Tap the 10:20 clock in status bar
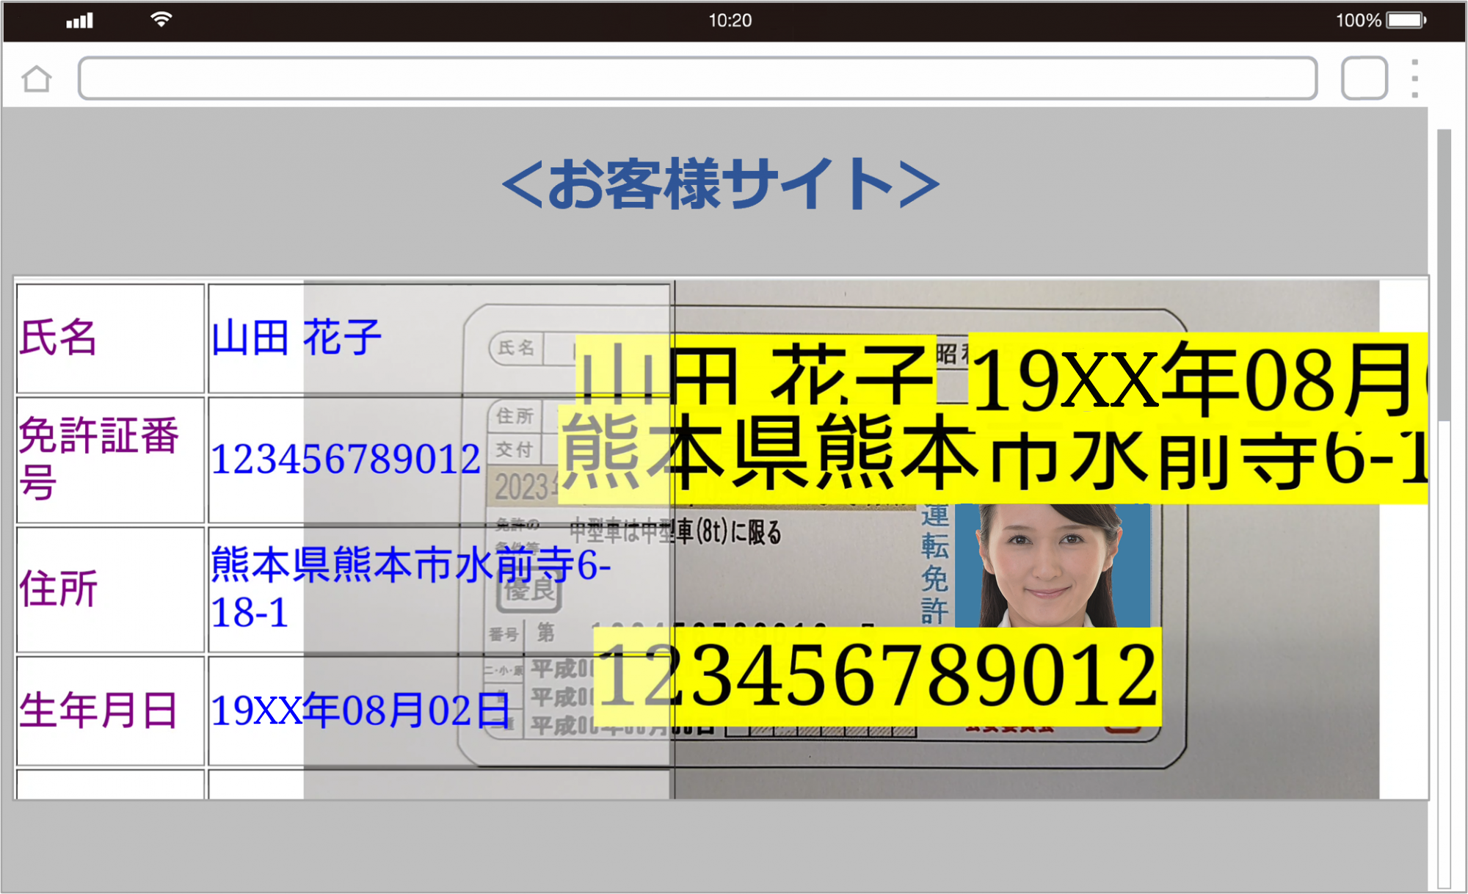 pos(730,20)
